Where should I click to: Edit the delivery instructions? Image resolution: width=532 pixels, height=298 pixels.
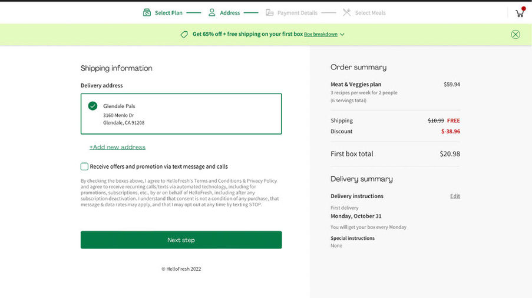tap(455, 196)
